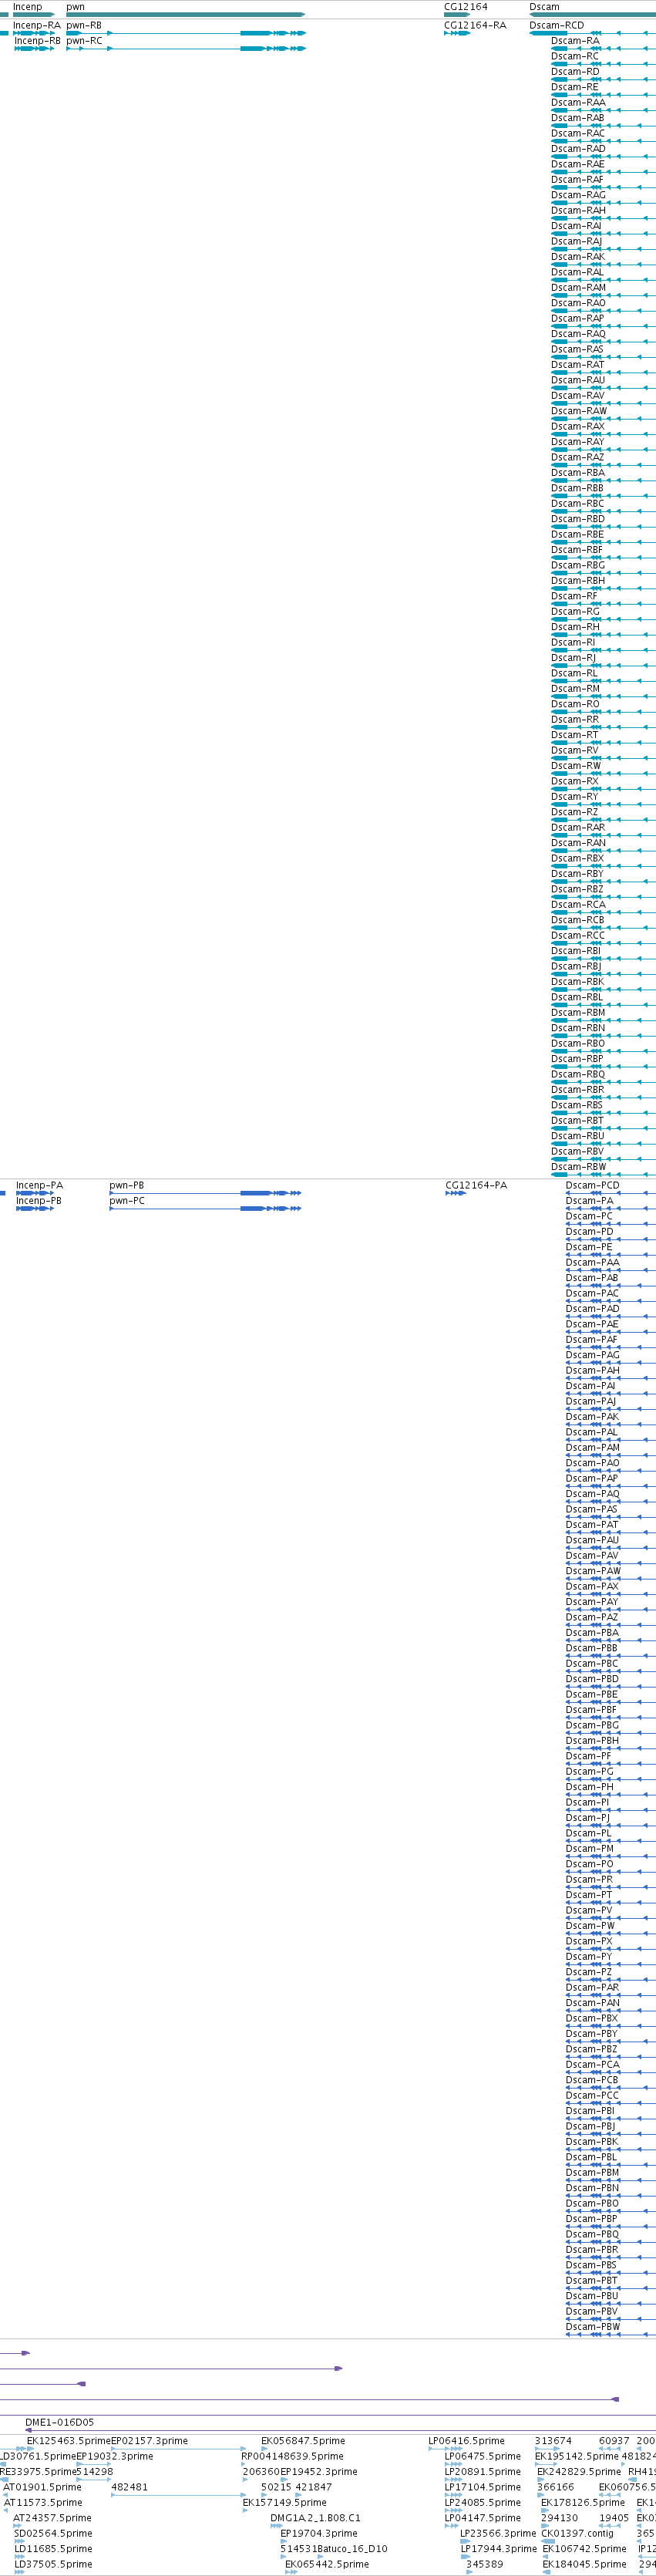Click transcript Dscam-RZ
Image resolution: width=656 pixels, height=2576 pixels.
(x=574, y=812)
